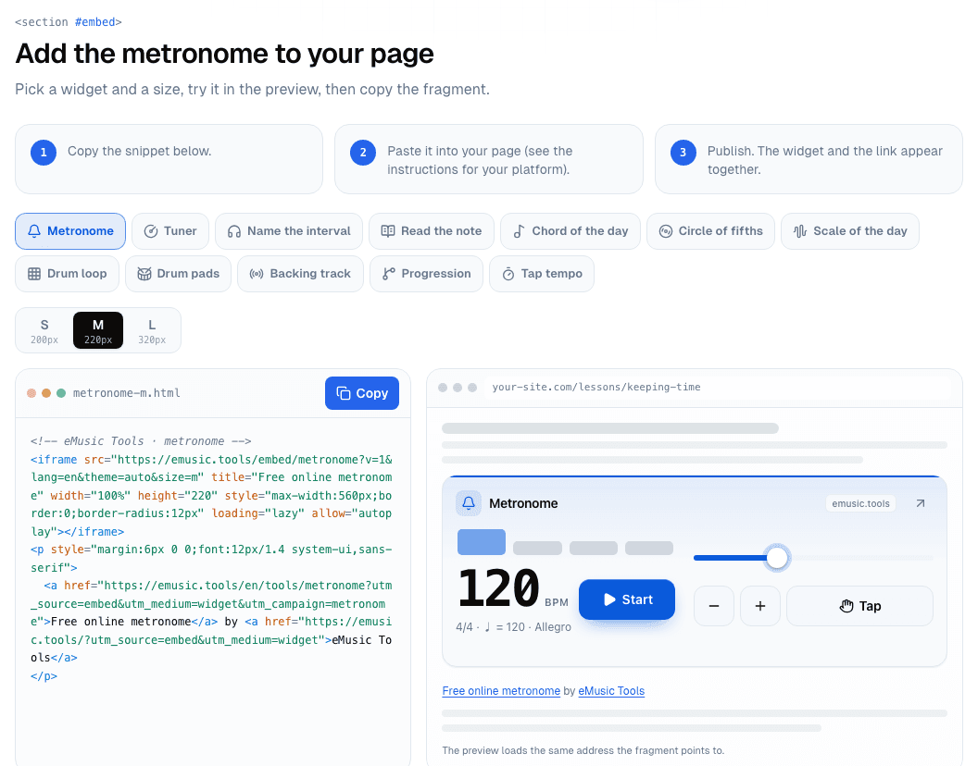Select the Metronome widget chip
This screenshot has height=766, width=978.
point(70,231)
